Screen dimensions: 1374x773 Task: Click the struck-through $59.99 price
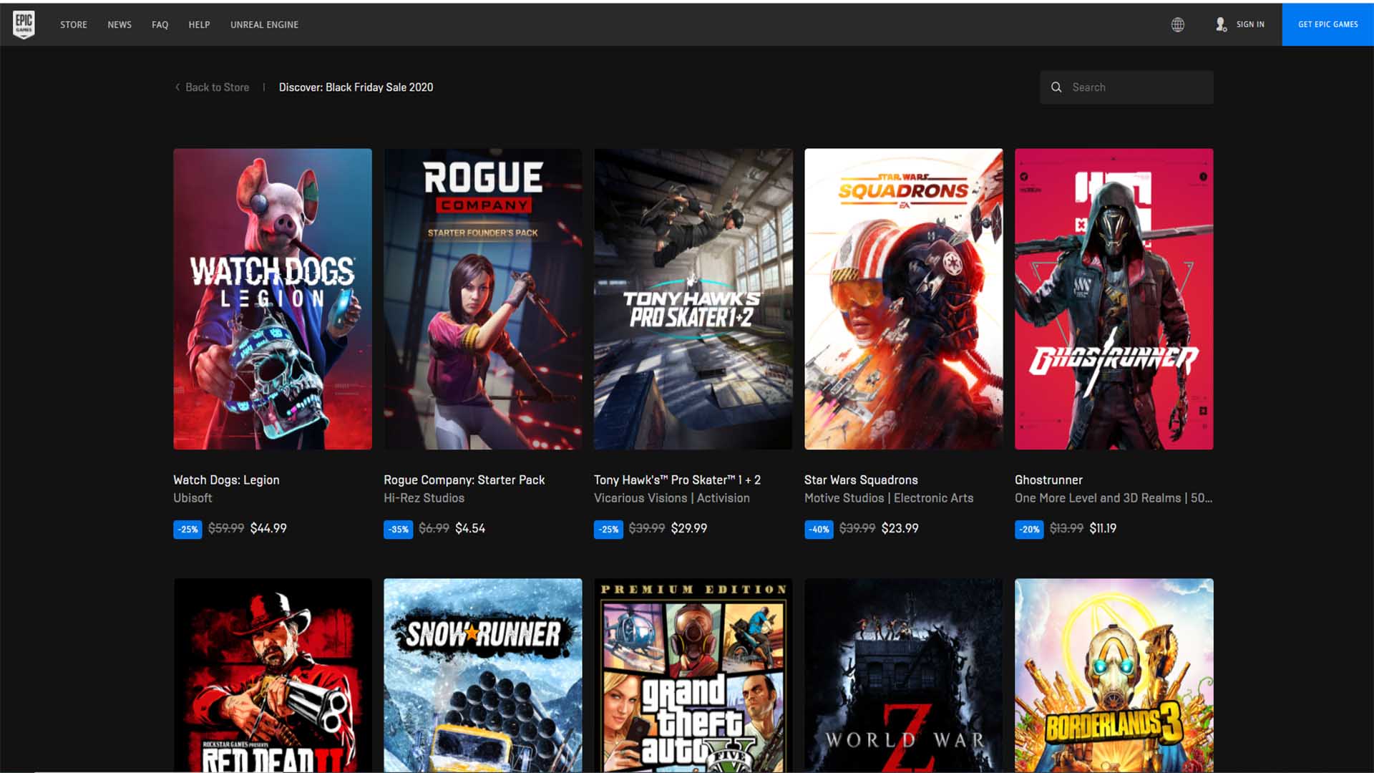coord(226,528)
